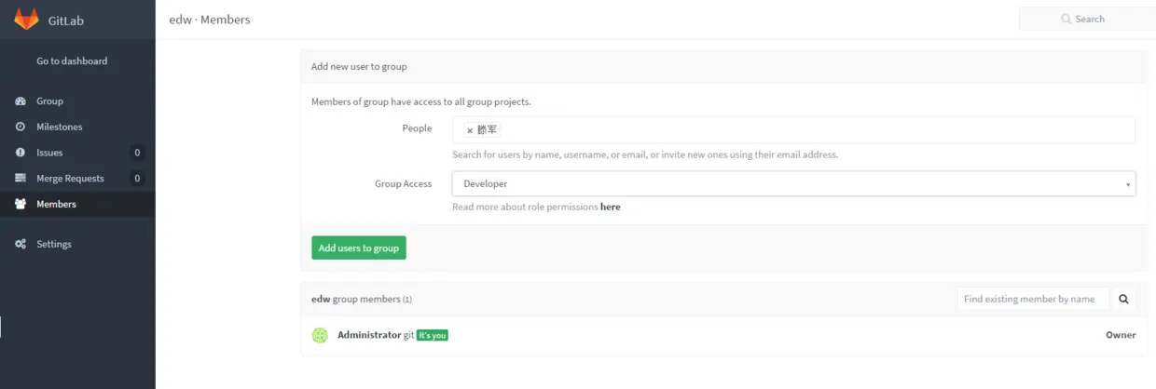Focus the Find existing member by name field
The width and height of the screenshot is (1156, 389).
1032,299
